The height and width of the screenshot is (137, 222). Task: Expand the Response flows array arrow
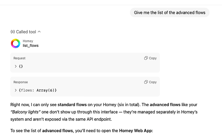pyautogui.click(x=15, y=90)
